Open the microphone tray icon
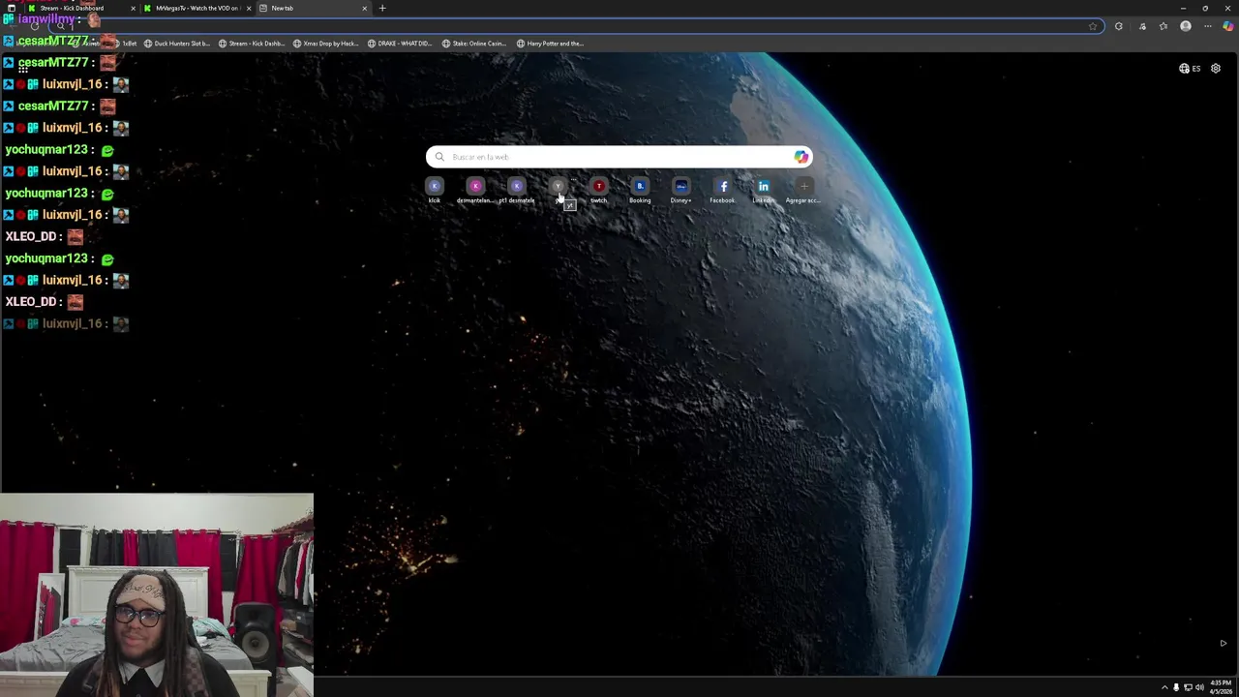The width and height of the screenshot is (1239, 697). [1176, 687]
